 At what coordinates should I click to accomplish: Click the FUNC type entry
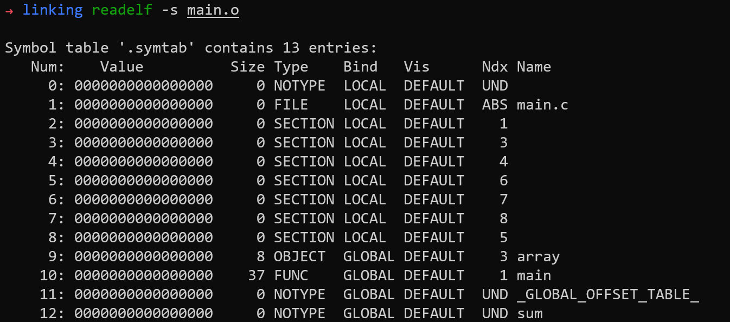pyautogui.click(x=291, y=275)
